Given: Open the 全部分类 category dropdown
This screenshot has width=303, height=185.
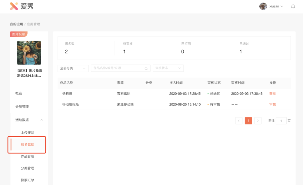Looking at the screenshot, I should [x=73, y=68].
